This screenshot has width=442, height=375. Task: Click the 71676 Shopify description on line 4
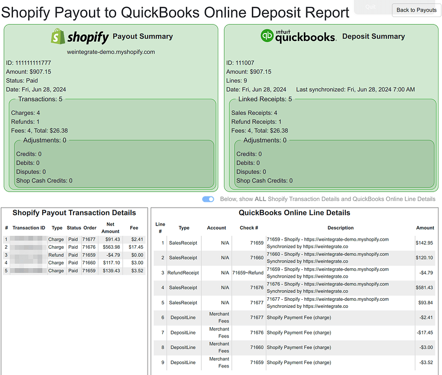click(x=327, y=288)
